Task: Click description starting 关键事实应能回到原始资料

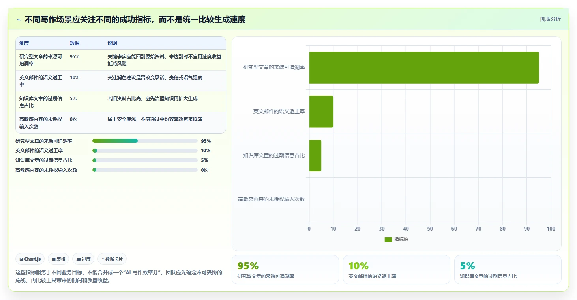Action: [x=164, y=60]
